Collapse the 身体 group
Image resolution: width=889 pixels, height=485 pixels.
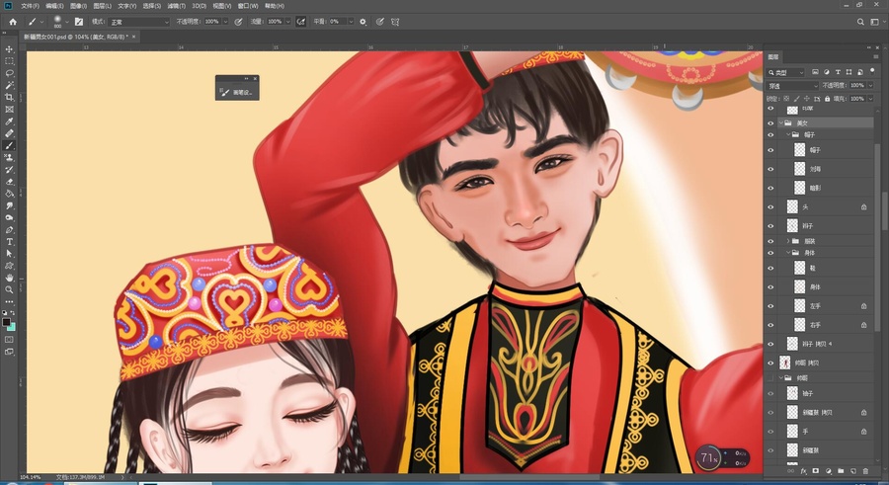[787, 253]
